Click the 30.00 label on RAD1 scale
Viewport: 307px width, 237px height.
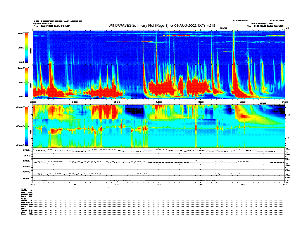point(21,82)
